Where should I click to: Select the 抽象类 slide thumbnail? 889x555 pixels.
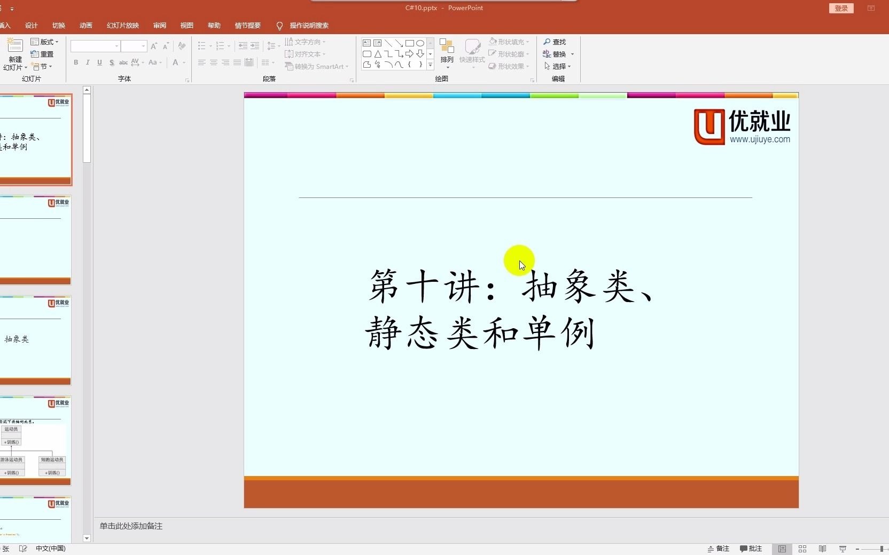[x=35, y=340]
